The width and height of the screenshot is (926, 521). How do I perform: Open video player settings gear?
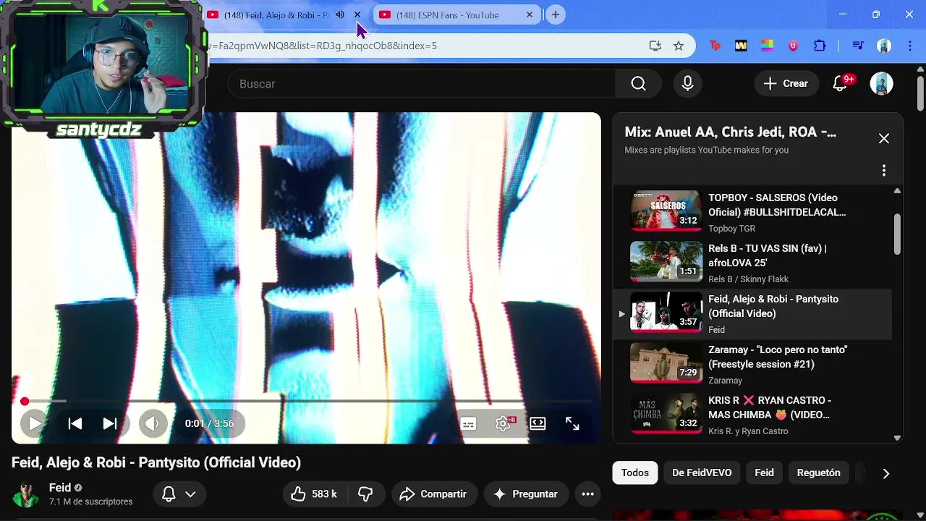click(x=504, y=424)
